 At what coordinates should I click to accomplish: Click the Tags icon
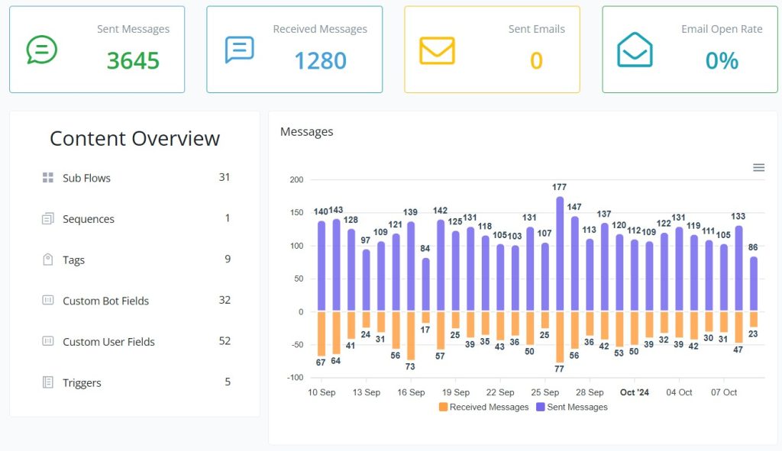pyautogui.click(x=48, y=259)
